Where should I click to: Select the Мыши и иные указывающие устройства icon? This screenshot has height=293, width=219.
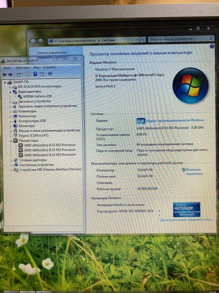click(x=15, y=131)
